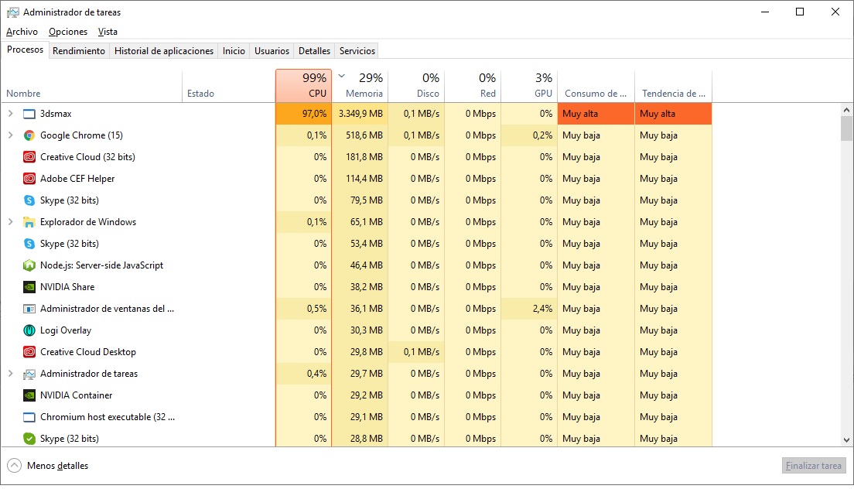Click the Logi Overlay icon
This screenshot has width=854, height=489.
click(x=29, y=330)
